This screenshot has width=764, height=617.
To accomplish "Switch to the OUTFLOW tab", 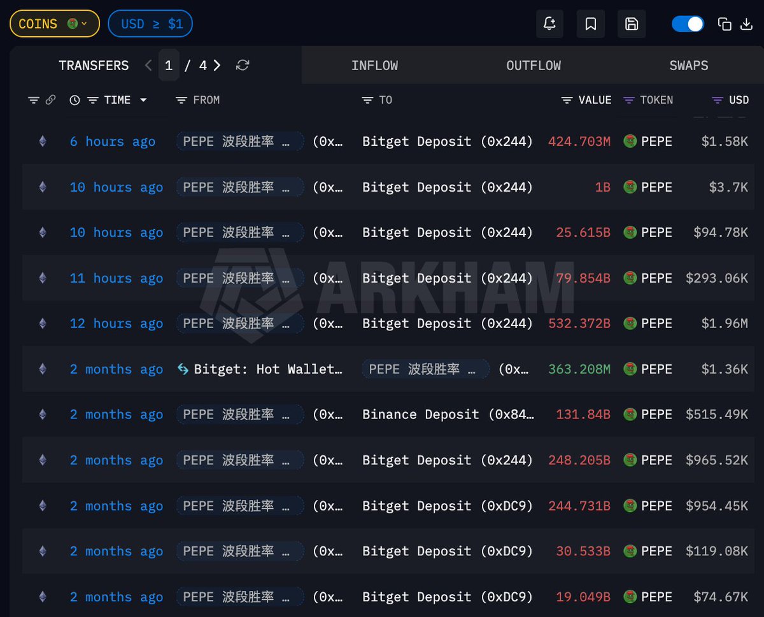I will 534,66.
